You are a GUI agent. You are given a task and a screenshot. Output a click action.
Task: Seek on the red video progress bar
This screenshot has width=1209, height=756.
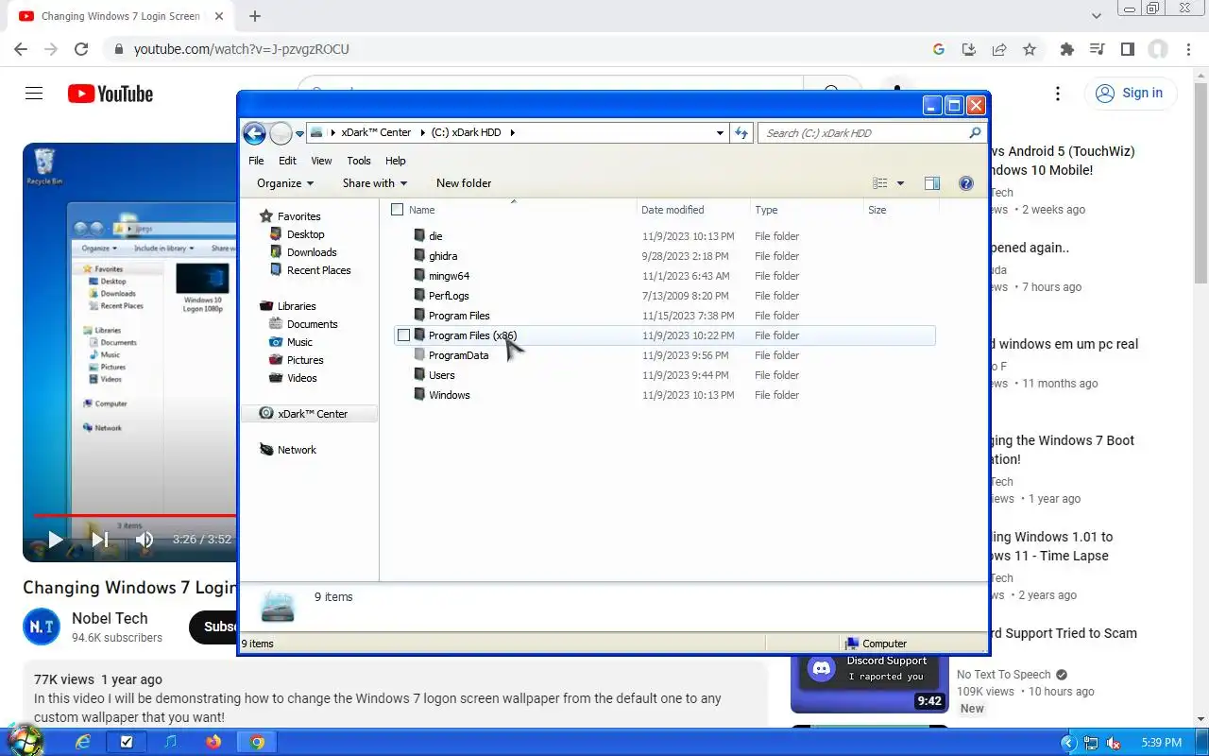[133, 516]
